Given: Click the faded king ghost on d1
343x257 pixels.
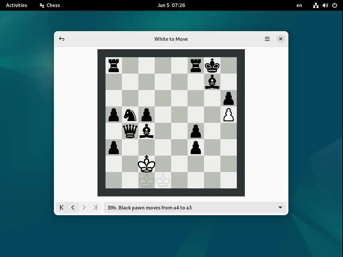Looking at the screenshot, I should coord(163,180).
